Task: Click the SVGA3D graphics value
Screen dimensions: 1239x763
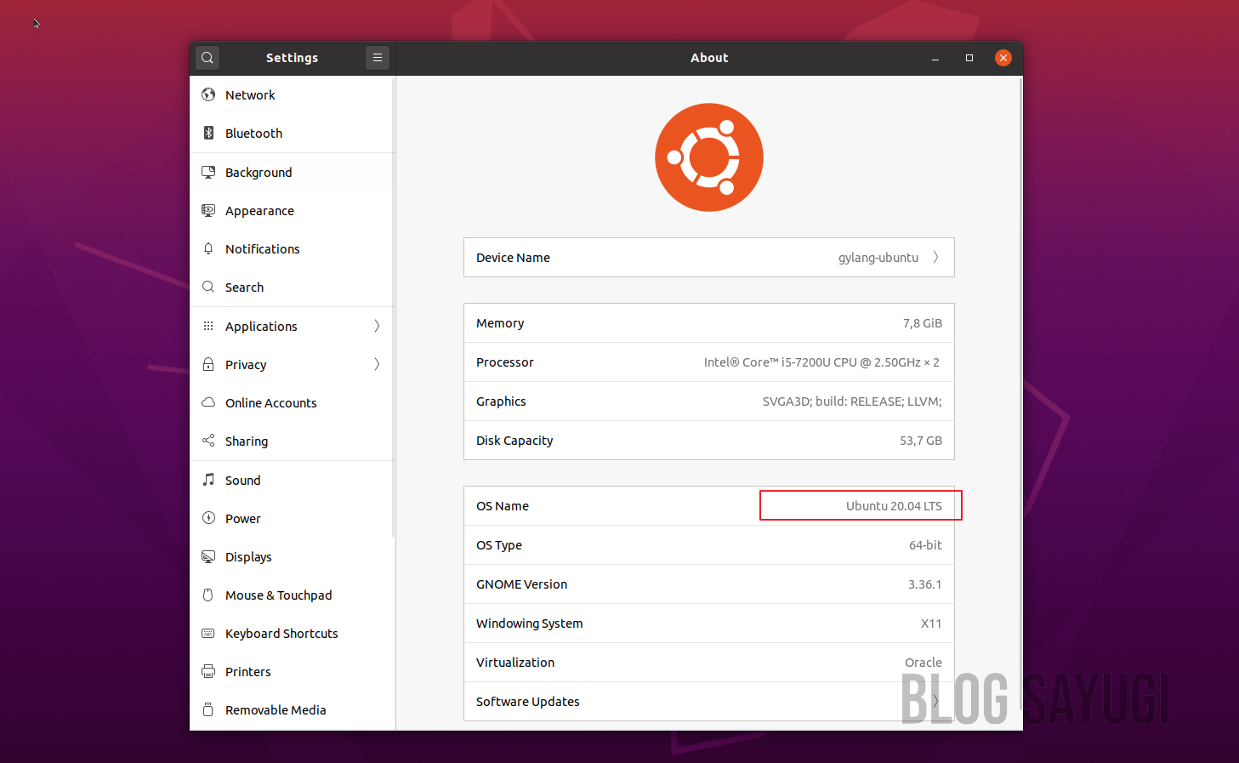Action: pyautogui.click(x=852, y=401)
